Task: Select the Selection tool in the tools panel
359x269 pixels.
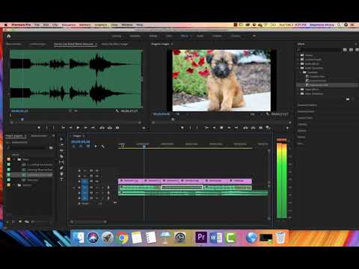Action: pos(61,139)
